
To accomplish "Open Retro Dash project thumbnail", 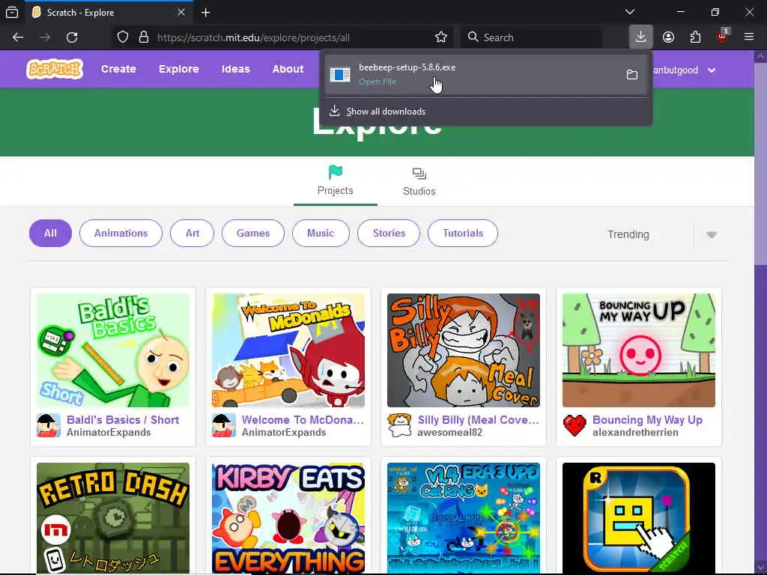I will point(113,517).
